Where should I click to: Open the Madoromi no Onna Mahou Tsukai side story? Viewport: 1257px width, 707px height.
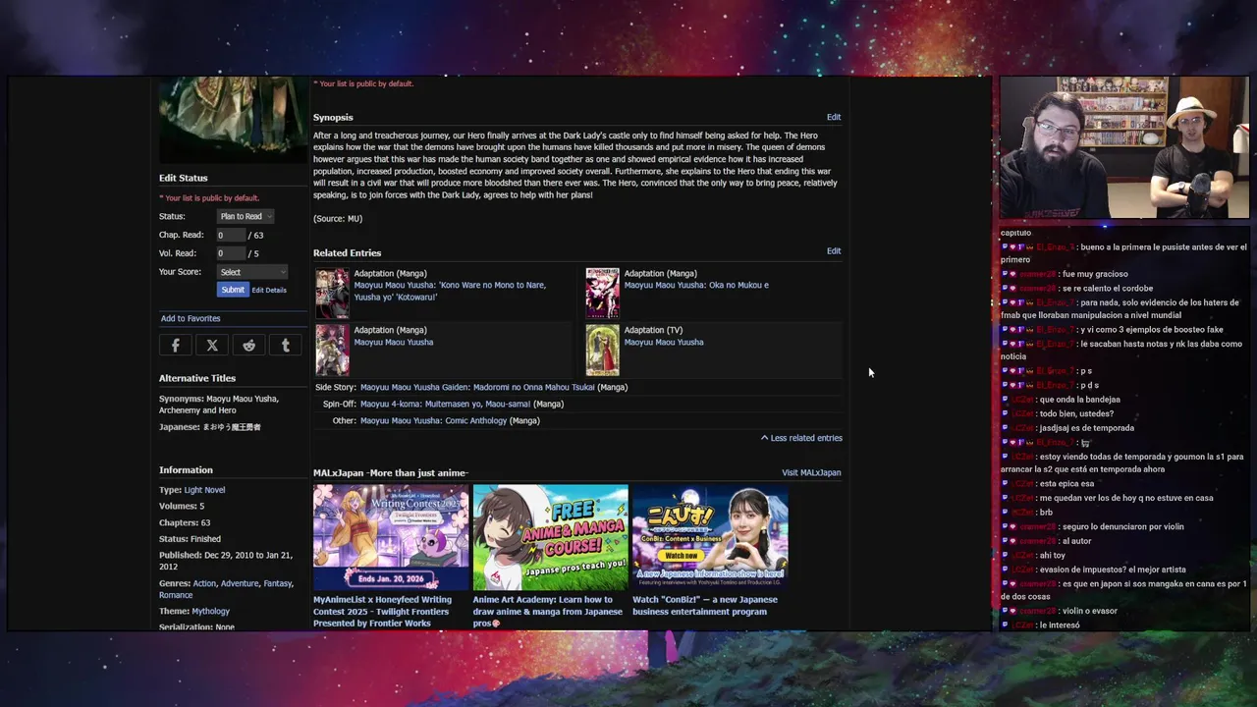[x=477, y=387]
